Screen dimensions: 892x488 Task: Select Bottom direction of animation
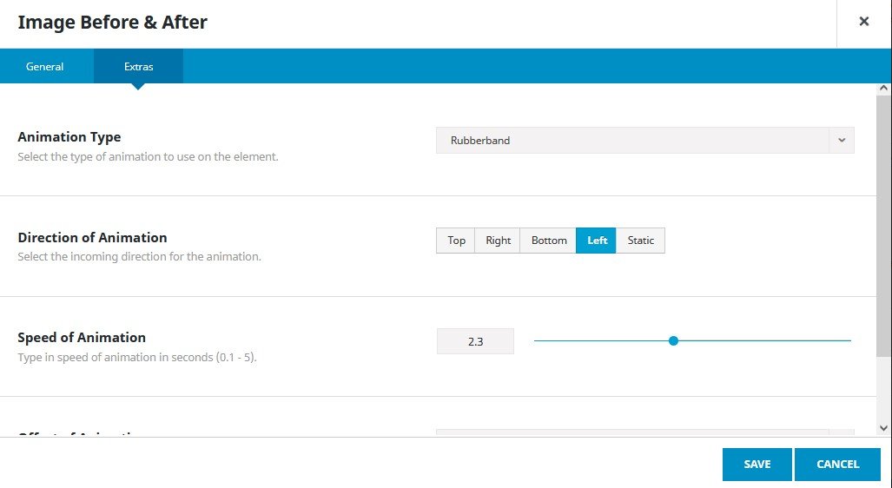[548, 241]
